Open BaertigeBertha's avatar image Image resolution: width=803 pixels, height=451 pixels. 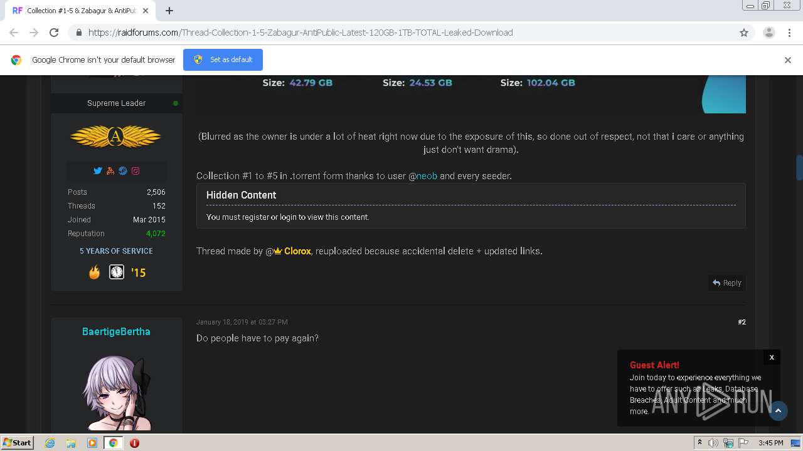click(x=117, y=391)
